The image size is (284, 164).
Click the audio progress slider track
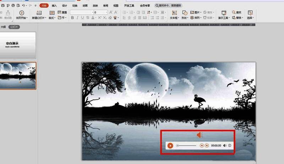(187, 146)
